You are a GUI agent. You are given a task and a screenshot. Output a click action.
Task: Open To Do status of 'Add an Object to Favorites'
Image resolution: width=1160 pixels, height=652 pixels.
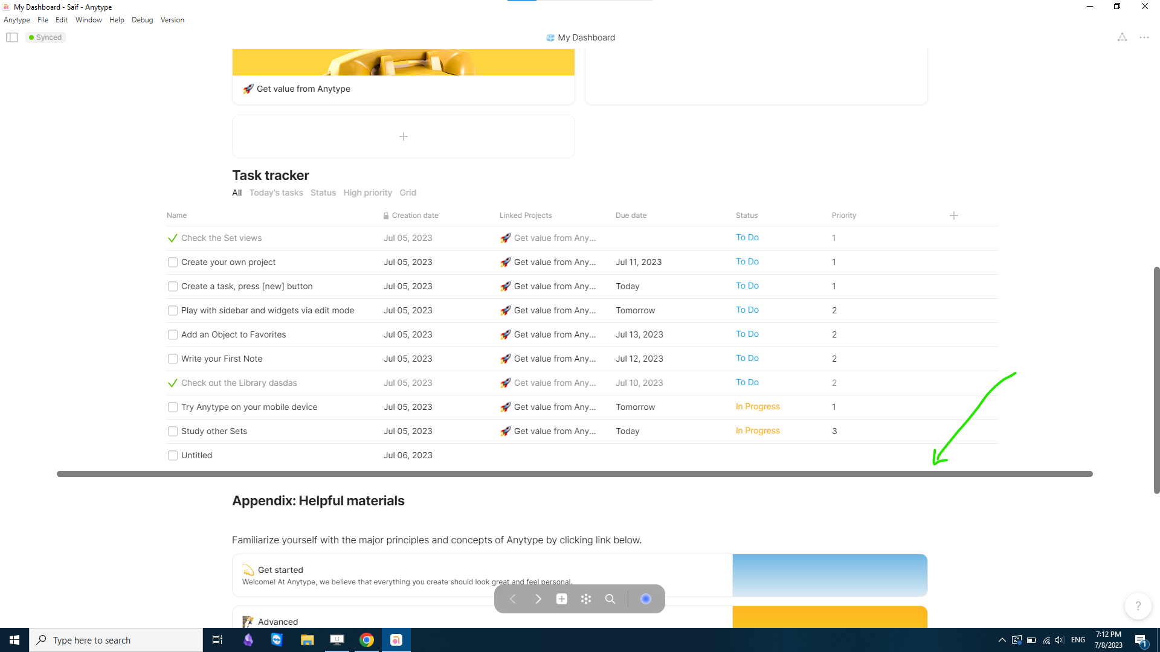tap(747, 334)
